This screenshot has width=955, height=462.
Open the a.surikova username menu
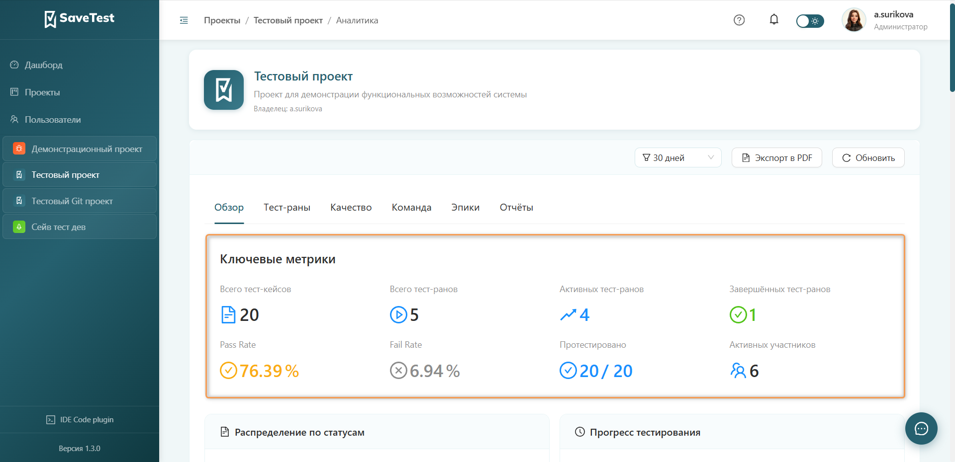tap(893, 14)
